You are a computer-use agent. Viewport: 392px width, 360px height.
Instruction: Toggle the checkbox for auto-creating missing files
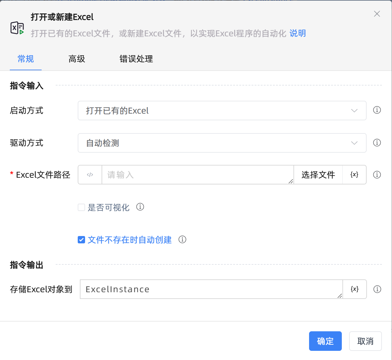81,240
